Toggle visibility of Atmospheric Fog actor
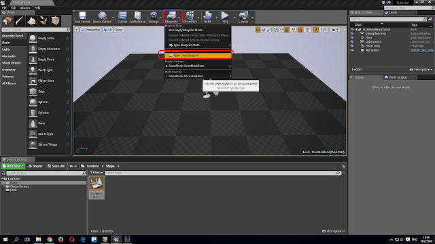Viewport: 435px width, 244px height. coord(352,33)
